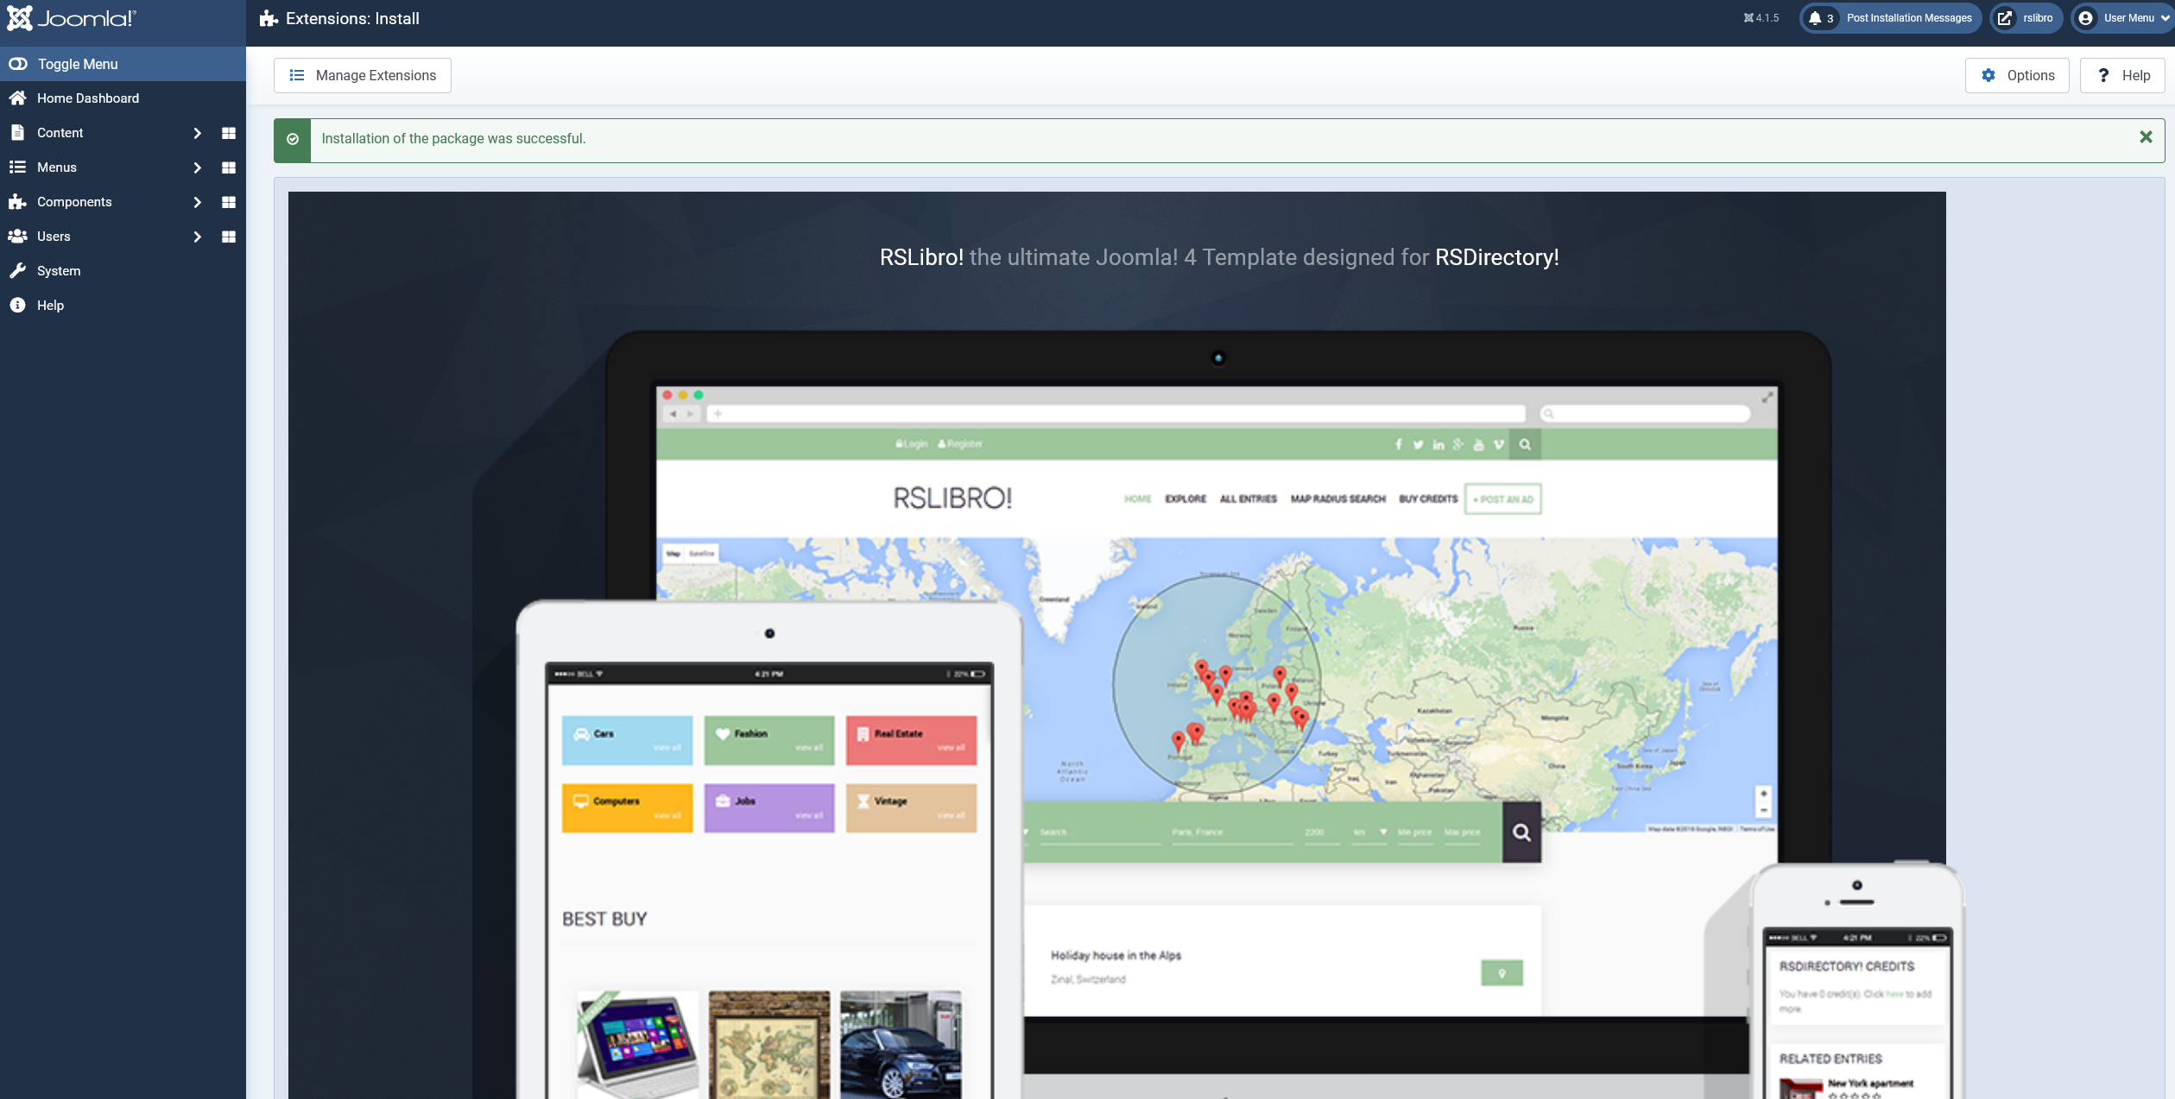
Task: Click the notification bell icon
Action: (x=1815, y=18)
